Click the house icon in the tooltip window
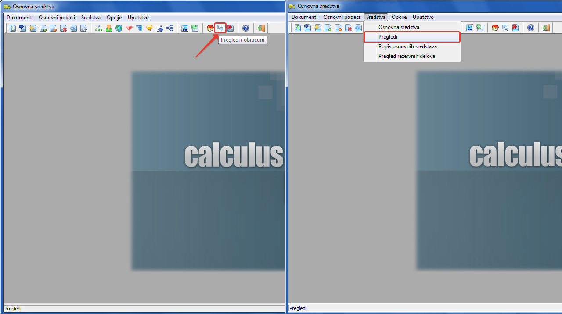562x314 pixels. coord(210,28)
